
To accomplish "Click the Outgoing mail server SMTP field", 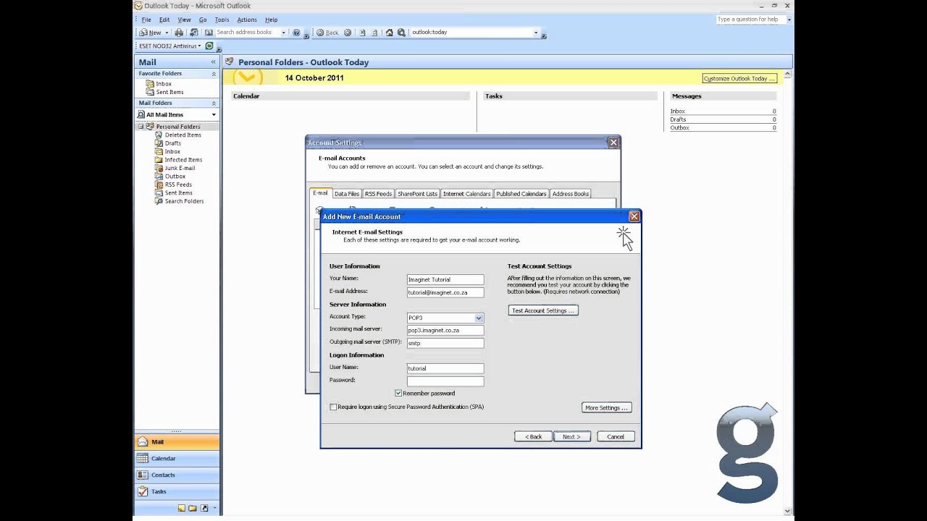I will click(x=445, y=343).
